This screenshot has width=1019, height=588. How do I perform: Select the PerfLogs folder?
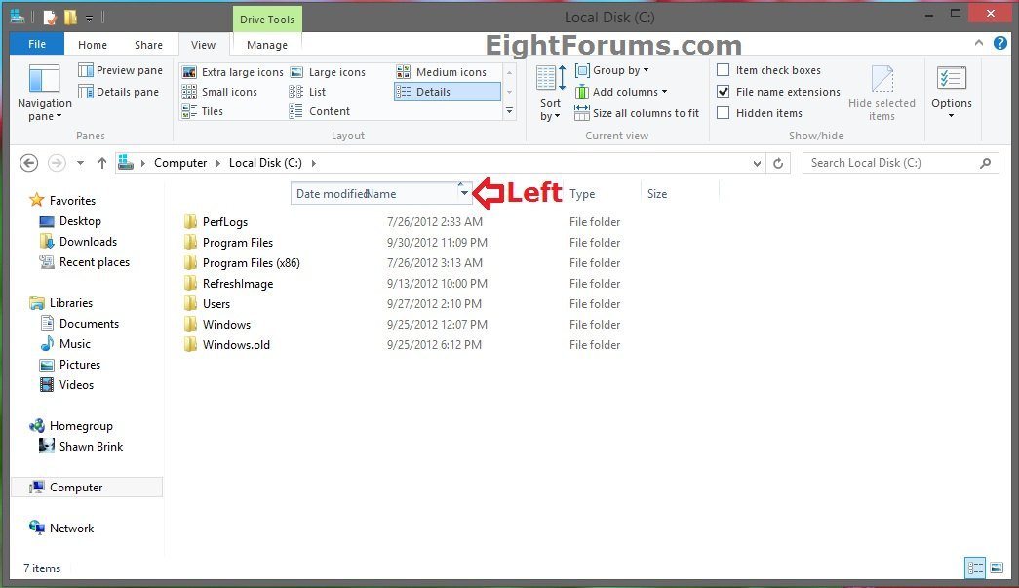pos(225,222)
